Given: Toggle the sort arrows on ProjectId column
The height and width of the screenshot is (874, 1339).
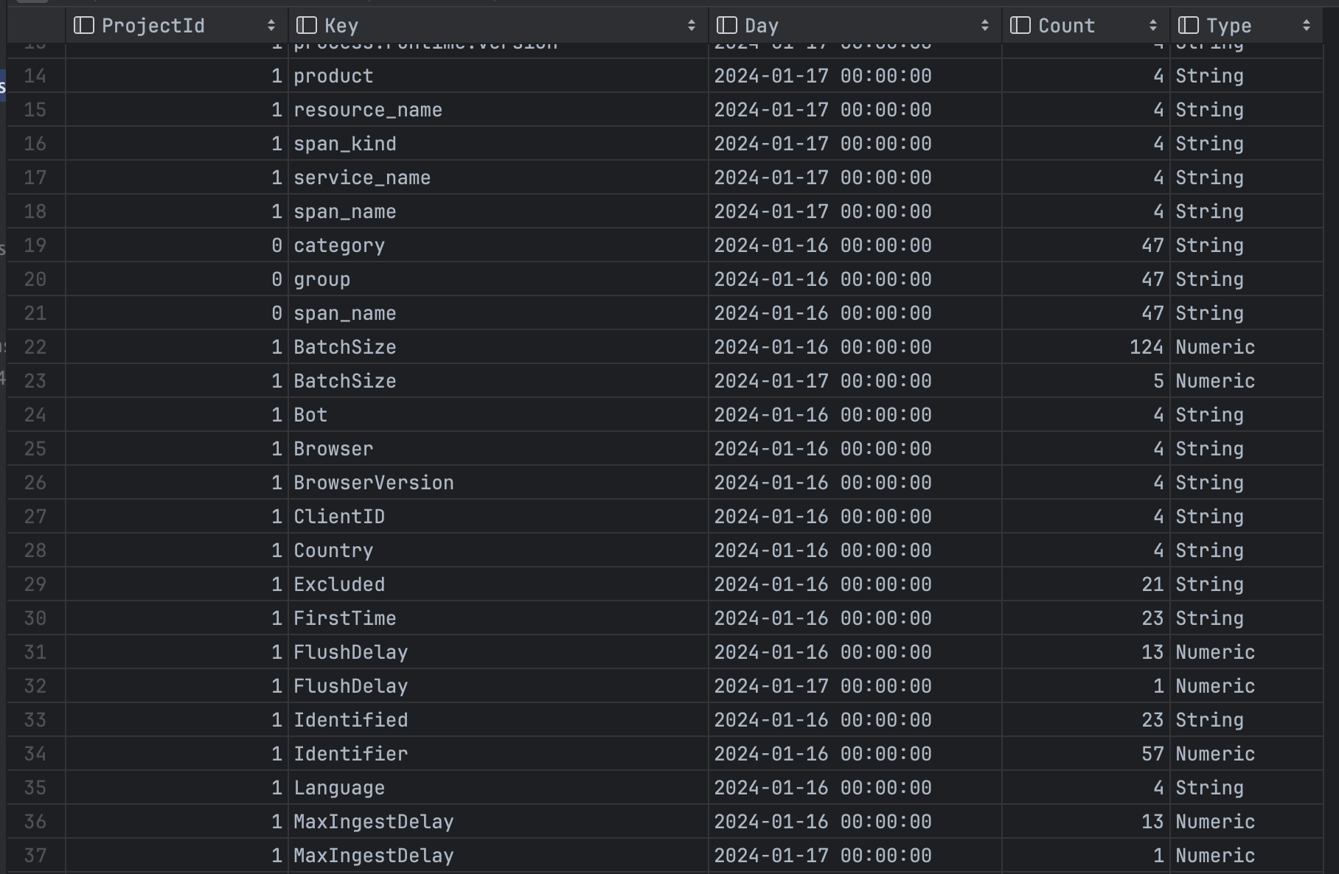Looking at the screenshot, I should (x=272, y=25).
